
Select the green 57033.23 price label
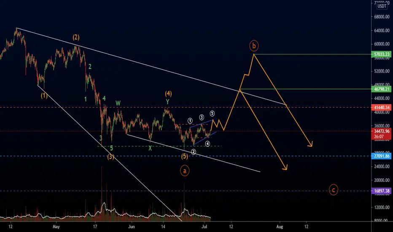[382, 54]
